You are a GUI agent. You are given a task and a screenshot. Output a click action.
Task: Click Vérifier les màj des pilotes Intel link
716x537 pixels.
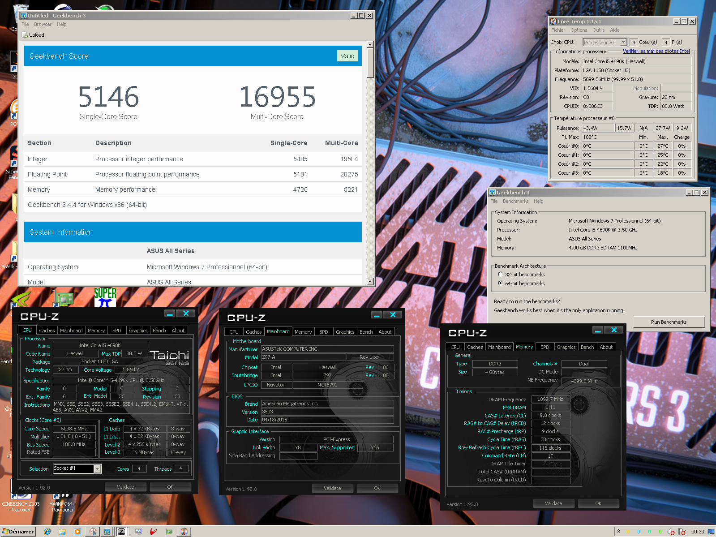656,51
